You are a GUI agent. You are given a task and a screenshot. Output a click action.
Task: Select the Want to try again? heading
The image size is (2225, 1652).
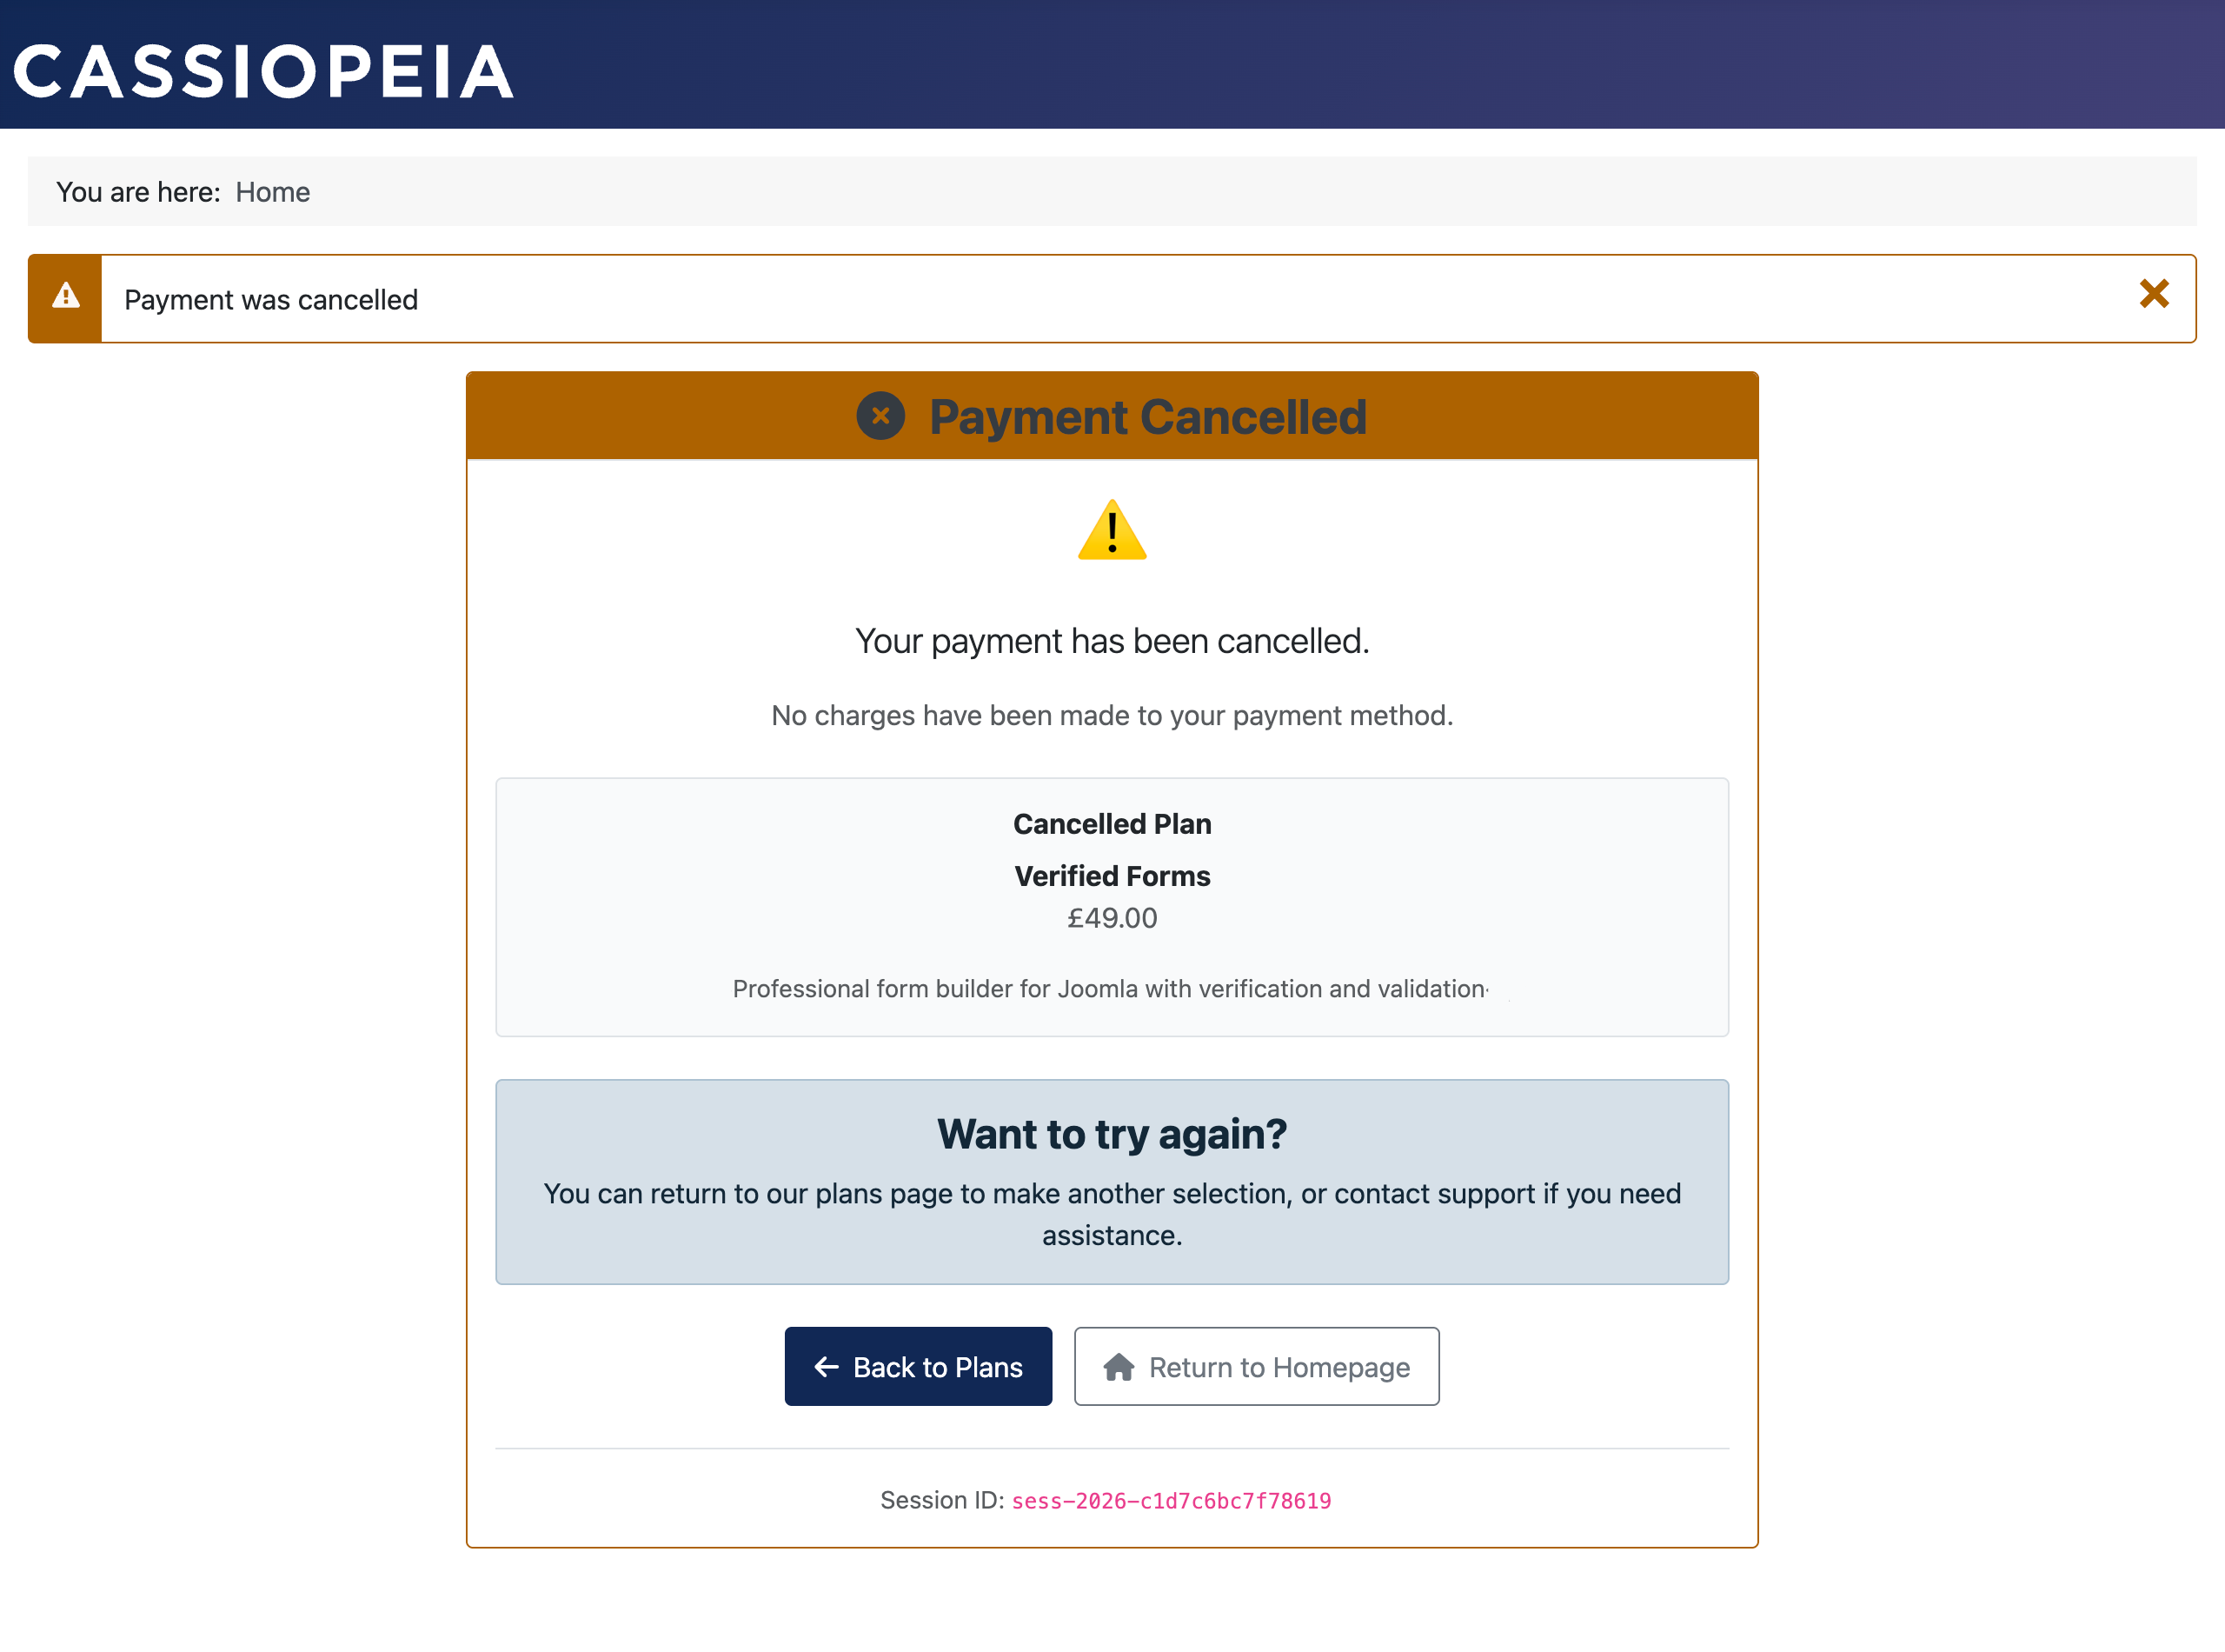pyautogui.click(x=1112, y=1133)
